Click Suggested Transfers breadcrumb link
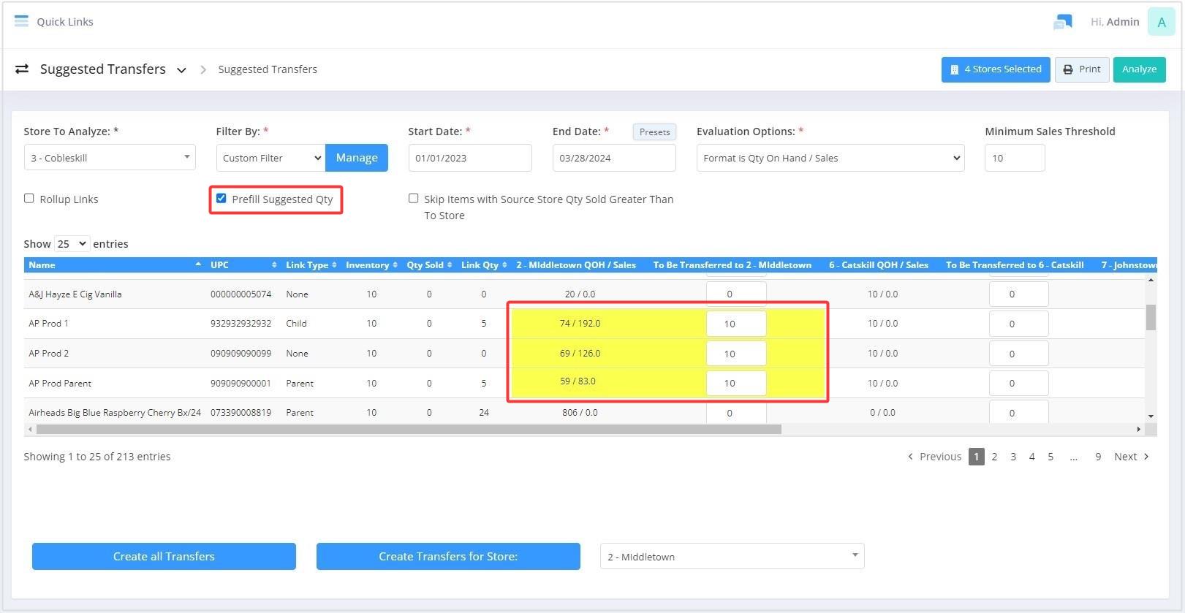Viewport: 1185px width, 613px height. (268, 69)
